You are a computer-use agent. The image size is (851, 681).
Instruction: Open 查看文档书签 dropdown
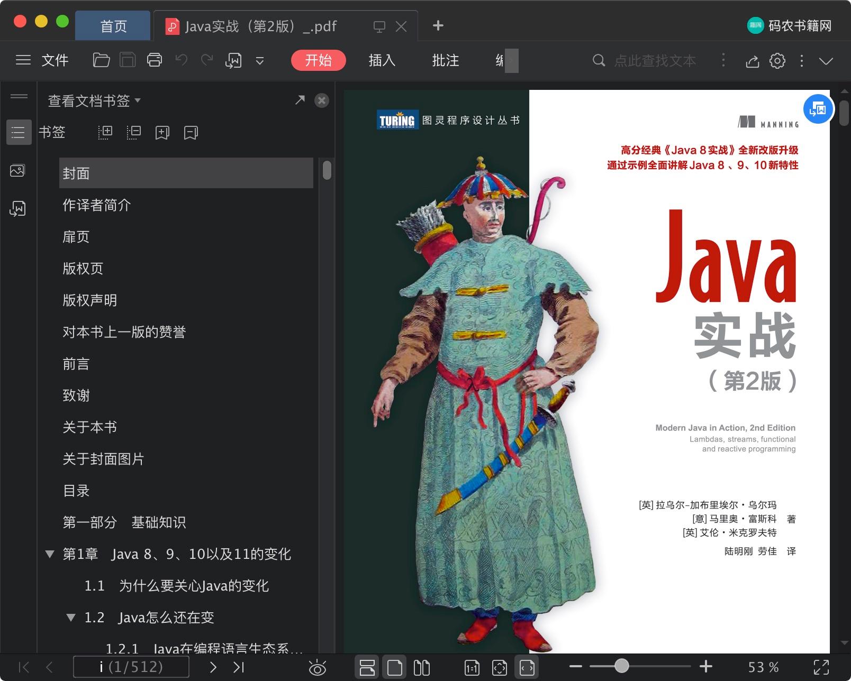tap(94, 100)
